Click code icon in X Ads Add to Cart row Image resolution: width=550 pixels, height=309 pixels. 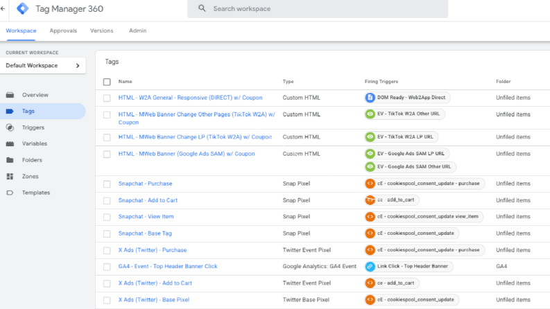pos(370,283)
